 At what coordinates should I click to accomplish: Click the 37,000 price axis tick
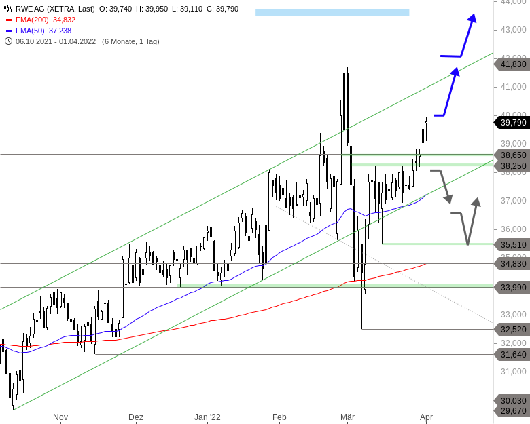pyautogui.click(x=514, y=201)
